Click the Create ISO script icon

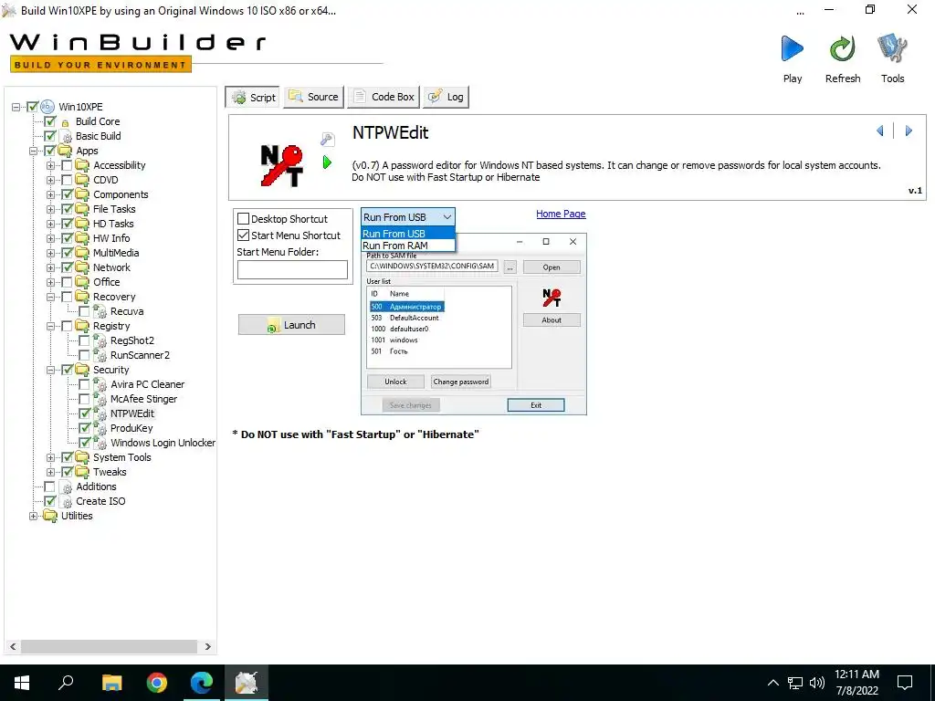[x=67, y=503]
